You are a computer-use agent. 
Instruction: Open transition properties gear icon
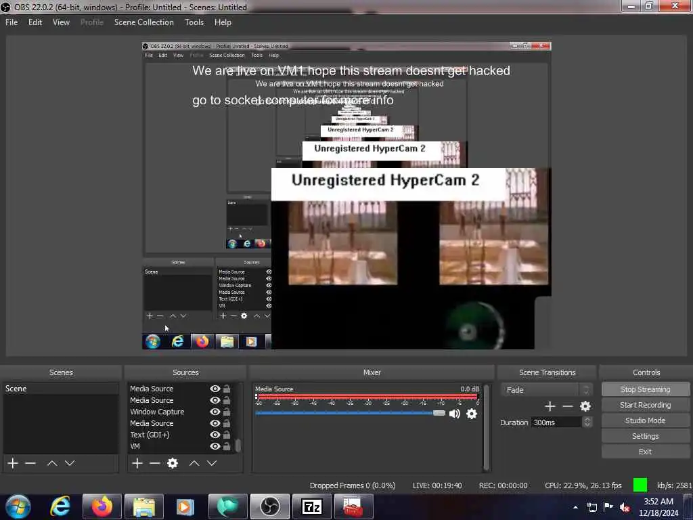coord(585,406)
